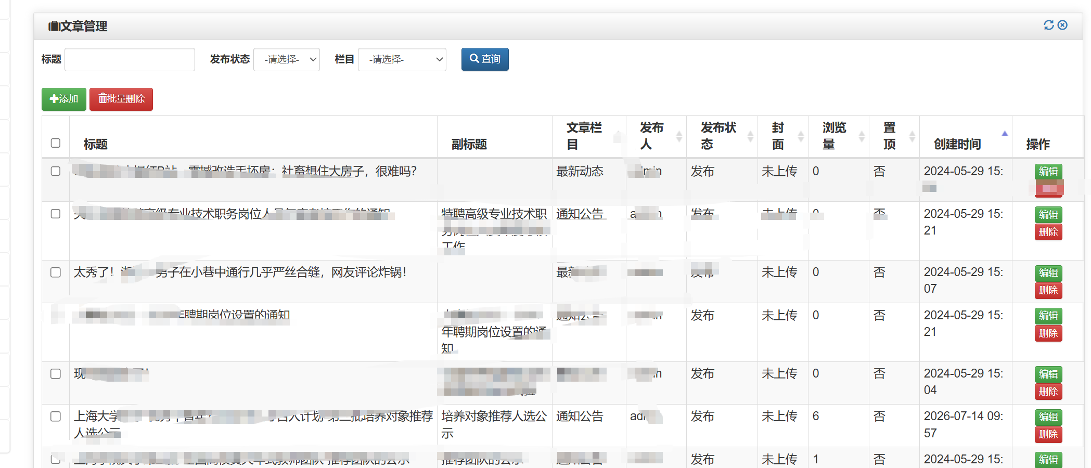Click the red 批量删除 button

(121, 99)
